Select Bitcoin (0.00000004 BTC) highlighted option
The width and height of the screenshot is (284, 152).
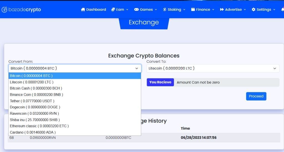click(x=75, y=76)
